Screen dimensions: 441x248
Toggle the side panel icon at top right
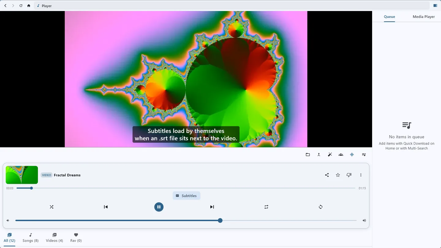435,6
